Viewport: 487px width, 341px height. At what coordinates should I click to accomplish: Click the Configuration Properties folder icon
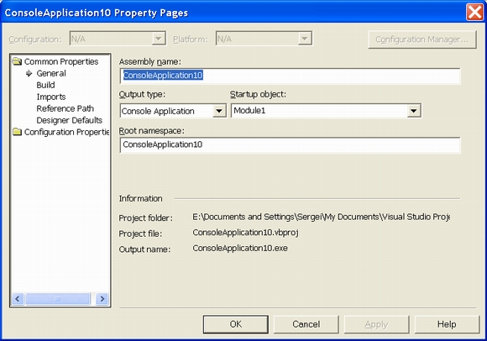pyautogui.click(x=17, y=132)
